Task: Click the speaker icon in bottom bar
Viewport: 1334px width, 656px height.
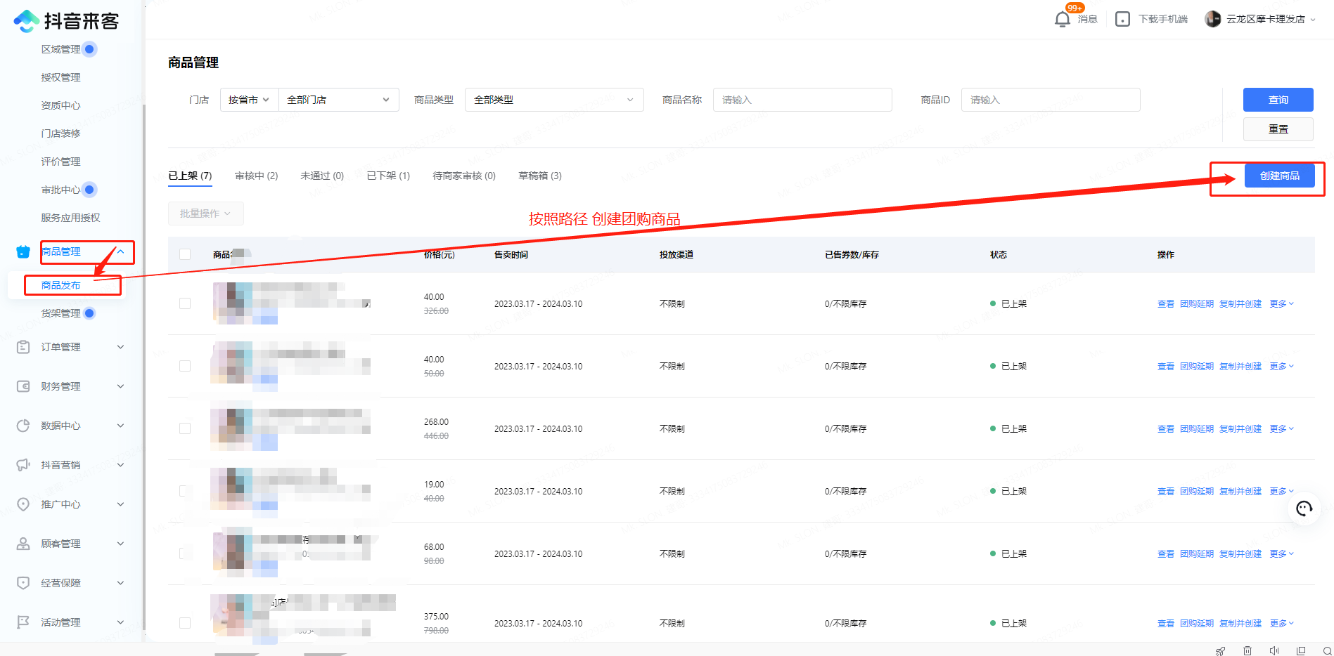Action: [x=1274, y=650]
